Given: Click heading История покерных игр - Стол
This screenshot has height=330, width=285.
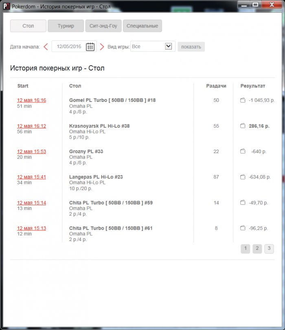Looking at the screenshot, I should [x=57, y=68].
